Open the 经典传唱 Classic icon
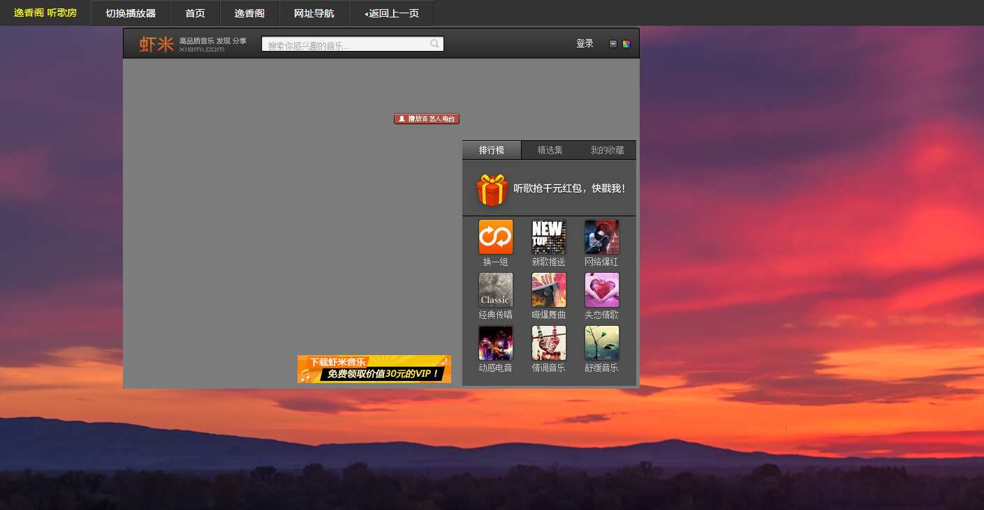The width and height of the screenshot is (984, 510). pos(495,290)
